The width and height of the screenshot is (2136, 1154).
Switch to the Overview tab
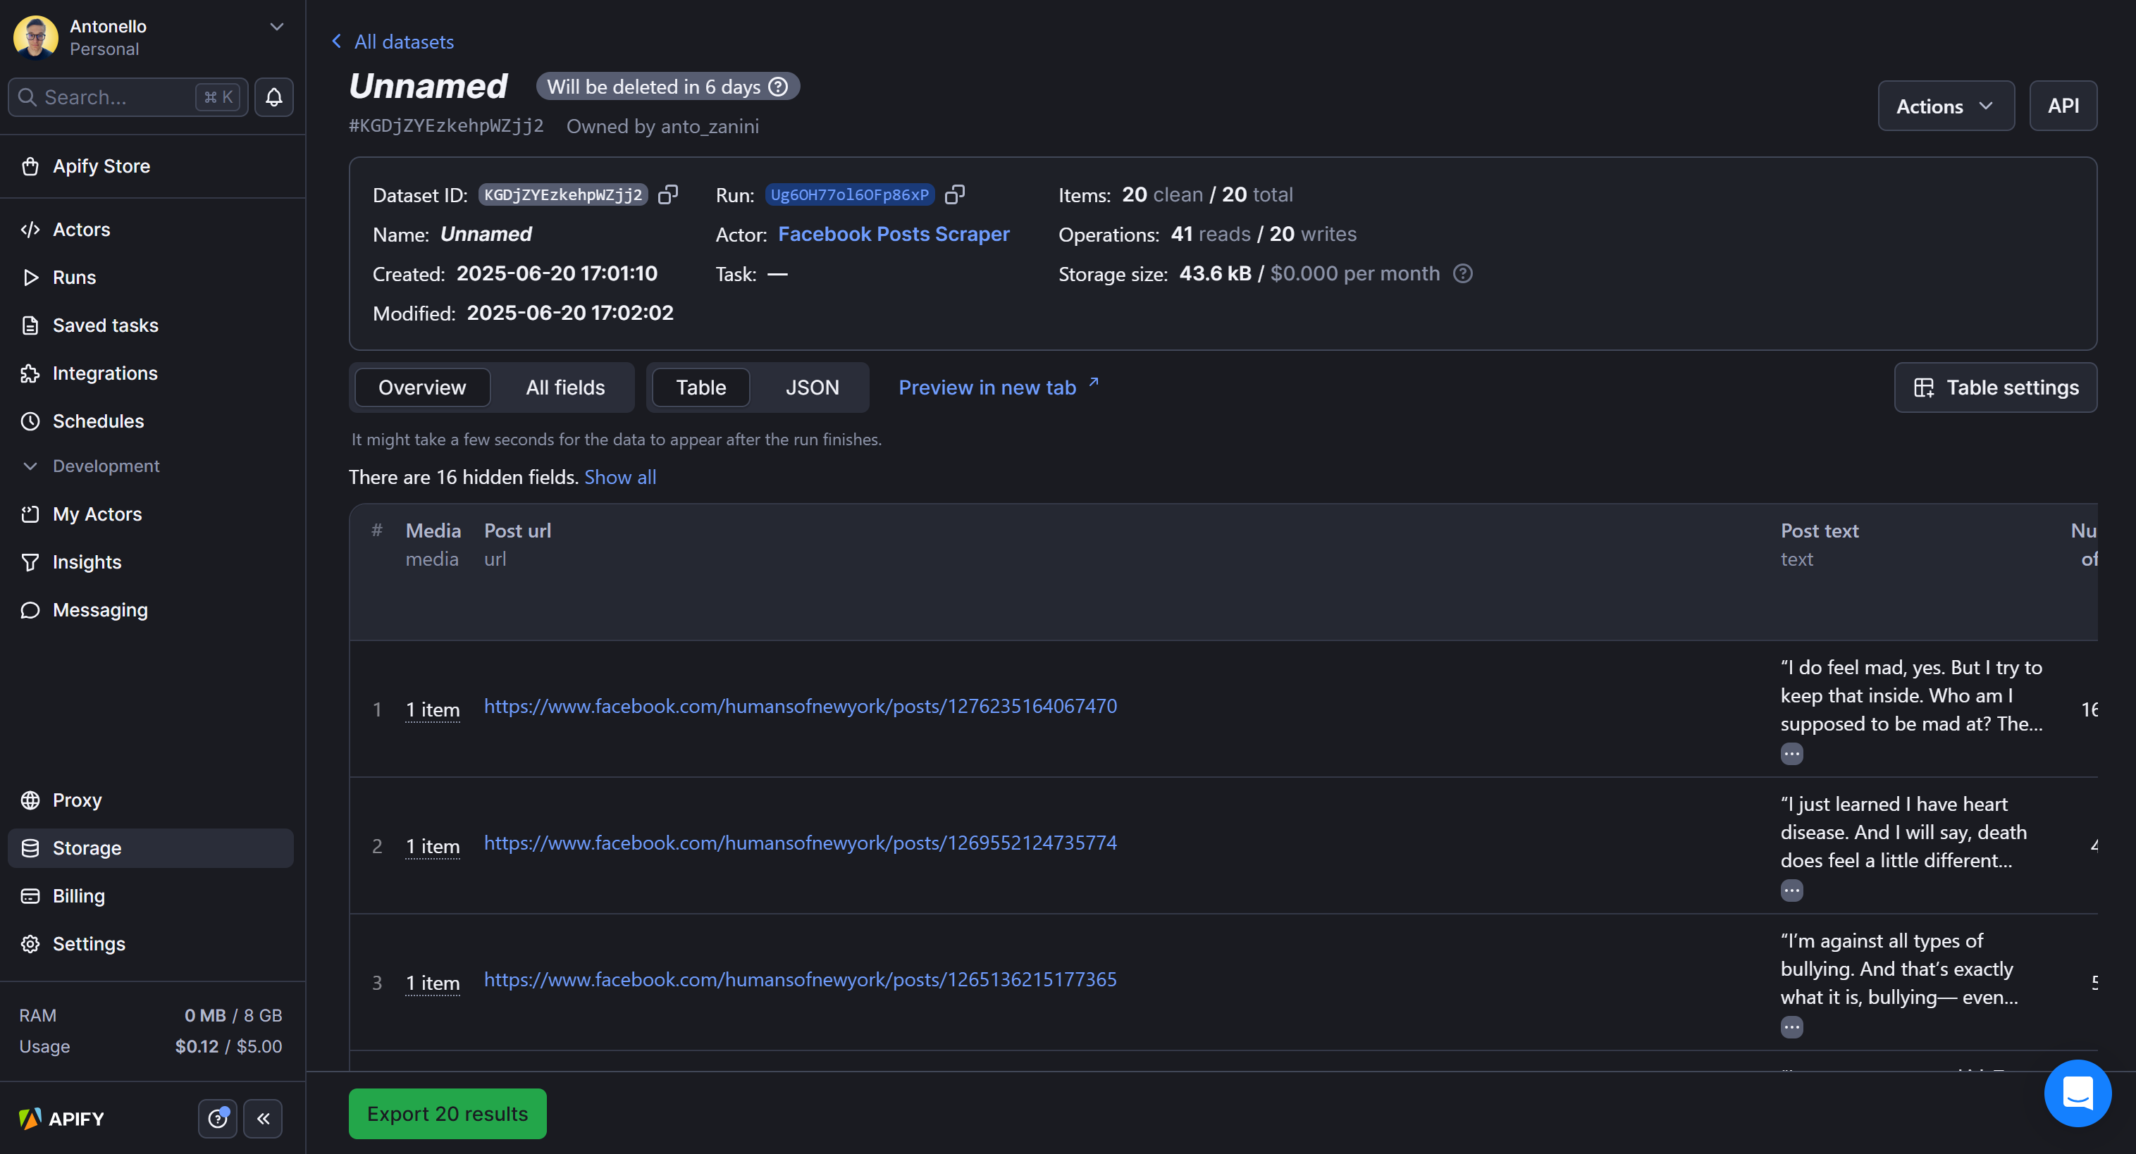coord(422,387)
